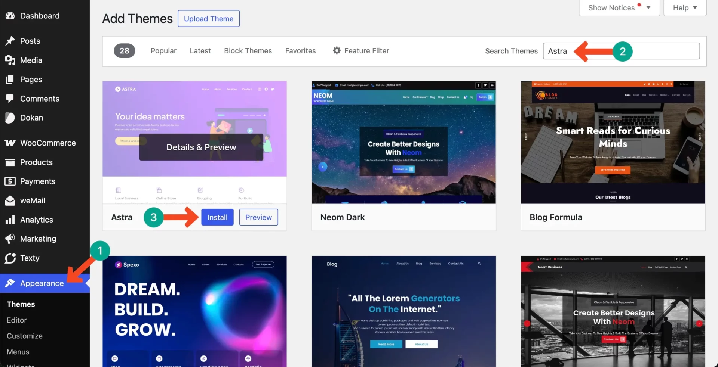Image resolution: width=718 pixels, height=367 pixels.
Task: Open the Customize submenu link
Action: coord(25,336)
